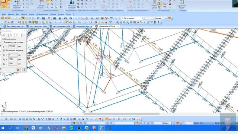Screen dimensions: 238x134
Task: Click the taskbar search magnifier icon
Action: pos(10,128)
